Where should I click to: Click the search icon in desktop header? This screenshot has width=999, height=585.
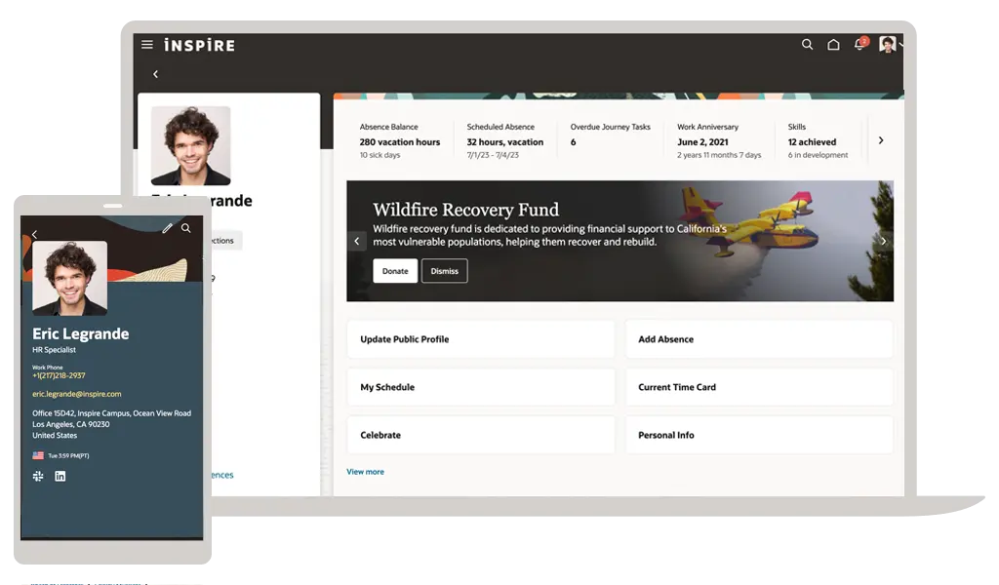click(x=807, y=45)
